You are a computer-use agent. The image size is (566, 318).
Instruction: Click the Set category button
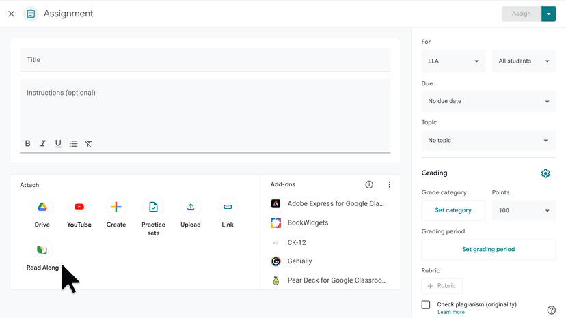pos(453,210)
